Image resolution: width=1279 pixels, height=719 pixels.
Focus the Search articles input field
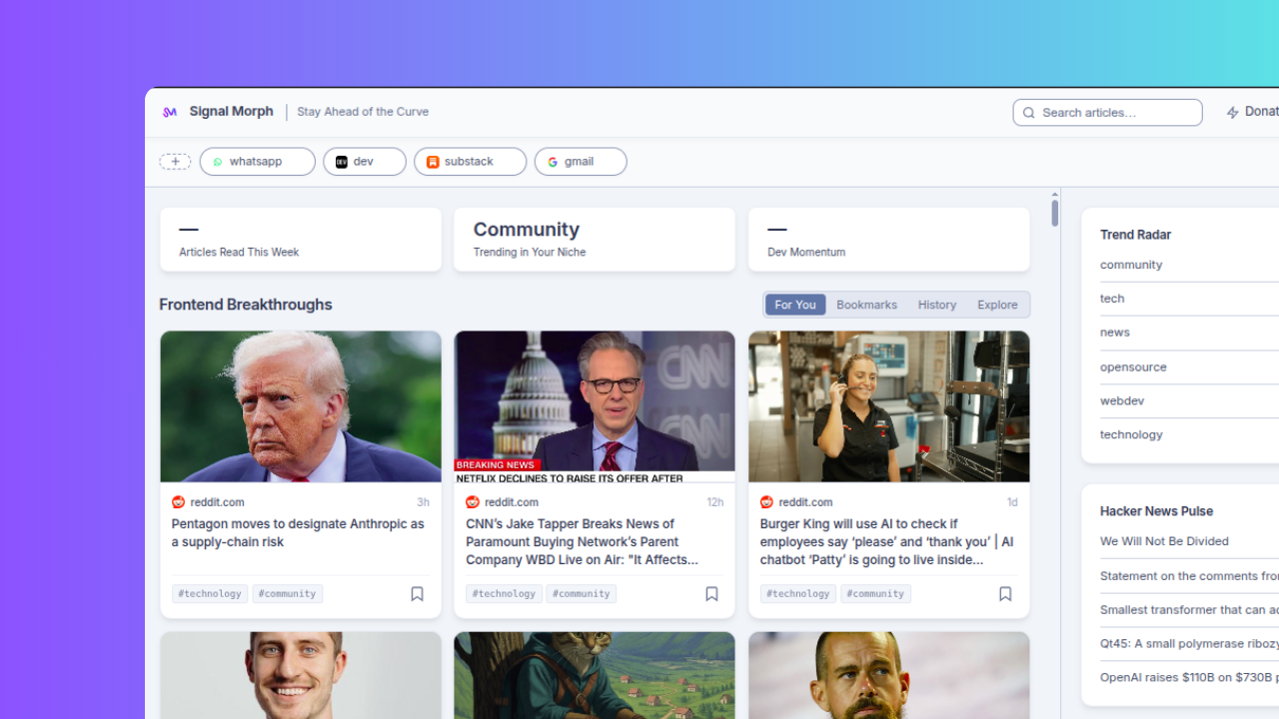pyautogui.click(x=1107, y=113)
